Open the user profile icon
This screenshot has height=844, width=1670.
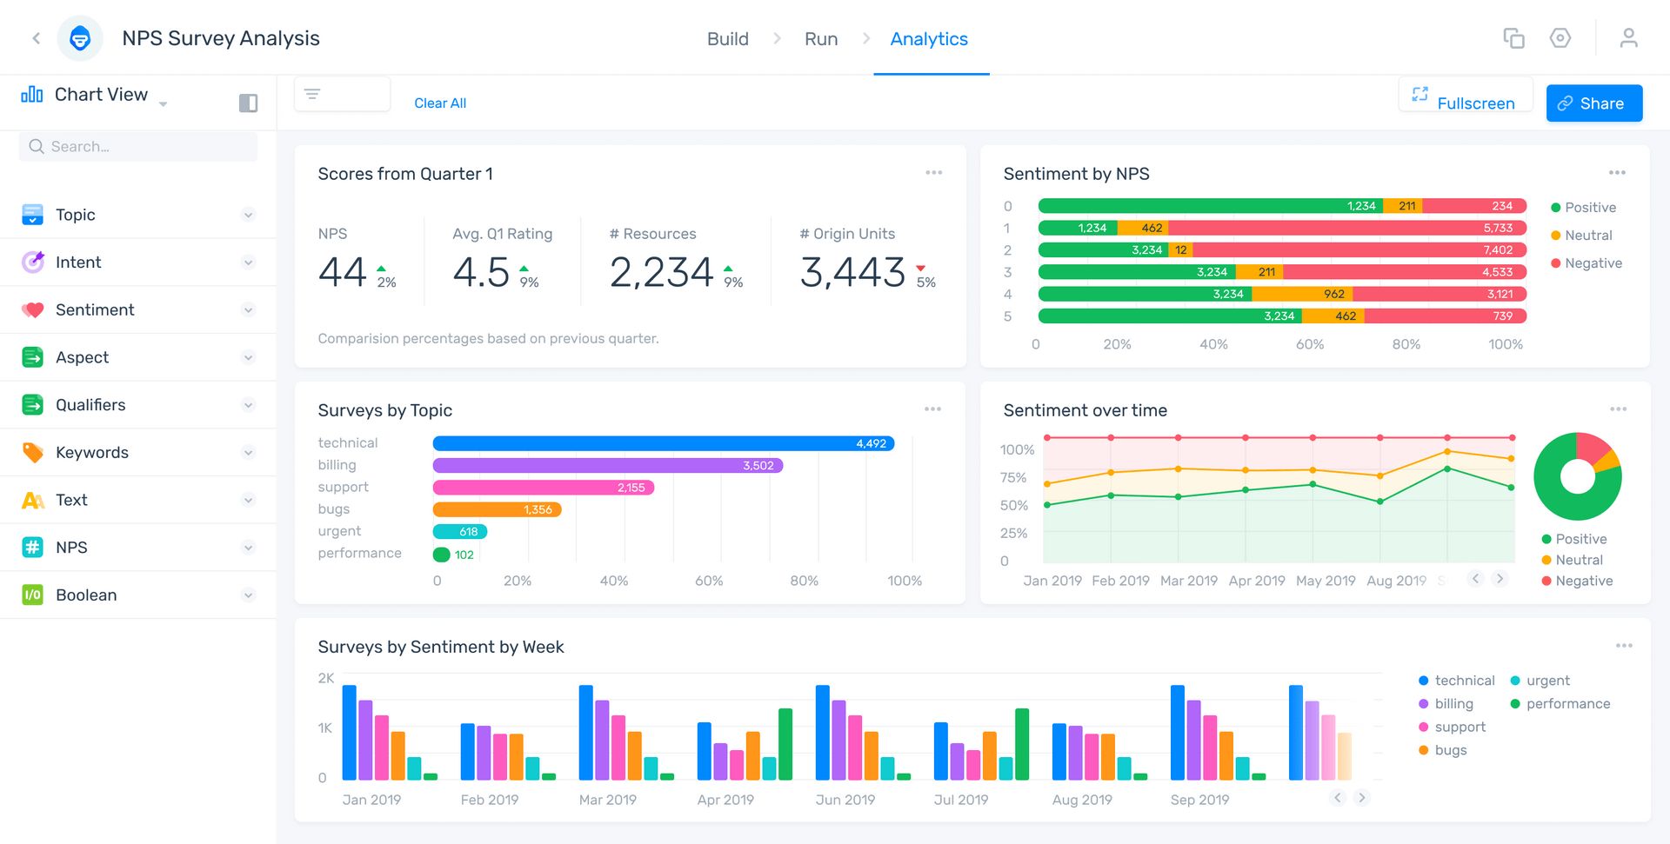1628,38
